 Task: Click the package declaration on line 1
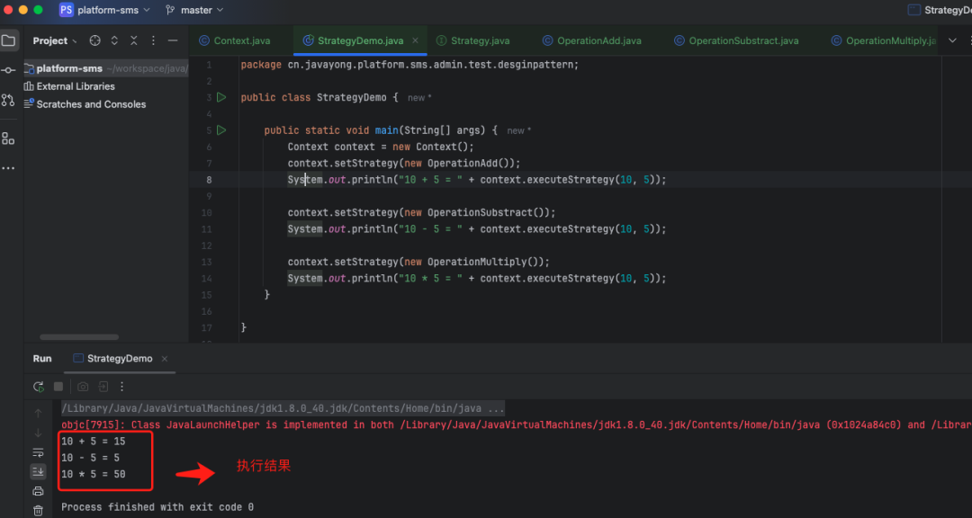409,65
